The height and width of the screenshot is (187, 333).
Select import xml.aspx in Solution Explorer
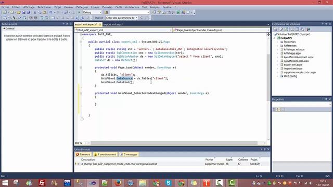[293, 69]
